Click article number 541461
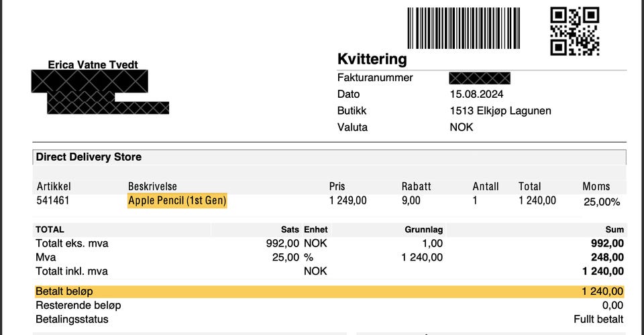This screenshot has width=644, height=335. 53,200
